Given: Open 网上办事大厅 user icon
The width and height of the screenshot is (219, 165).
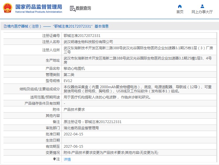Looking at the screenshot, I should (202, 6).
